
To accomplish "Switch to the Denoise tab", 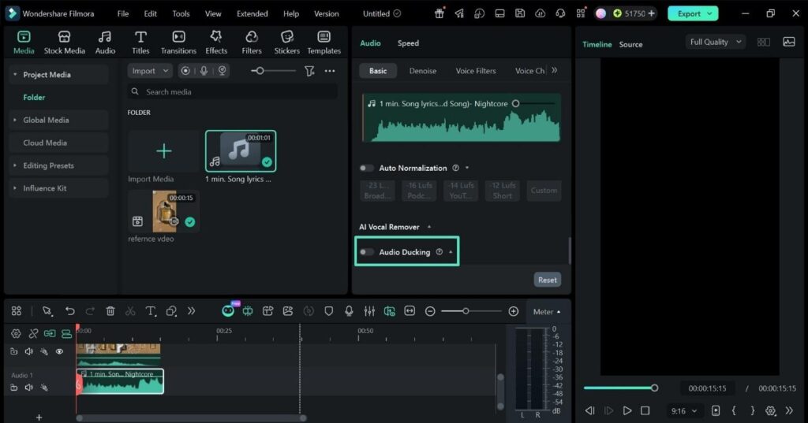I will [423, 71].
